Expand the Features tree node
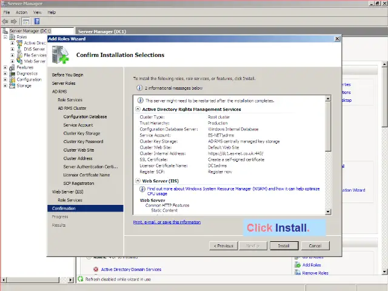This screenshot has height=291, width=388. point(5,67)
